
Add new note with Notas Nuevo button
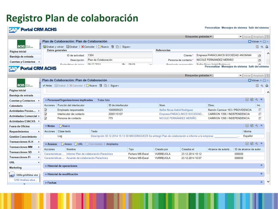(65, 126)
